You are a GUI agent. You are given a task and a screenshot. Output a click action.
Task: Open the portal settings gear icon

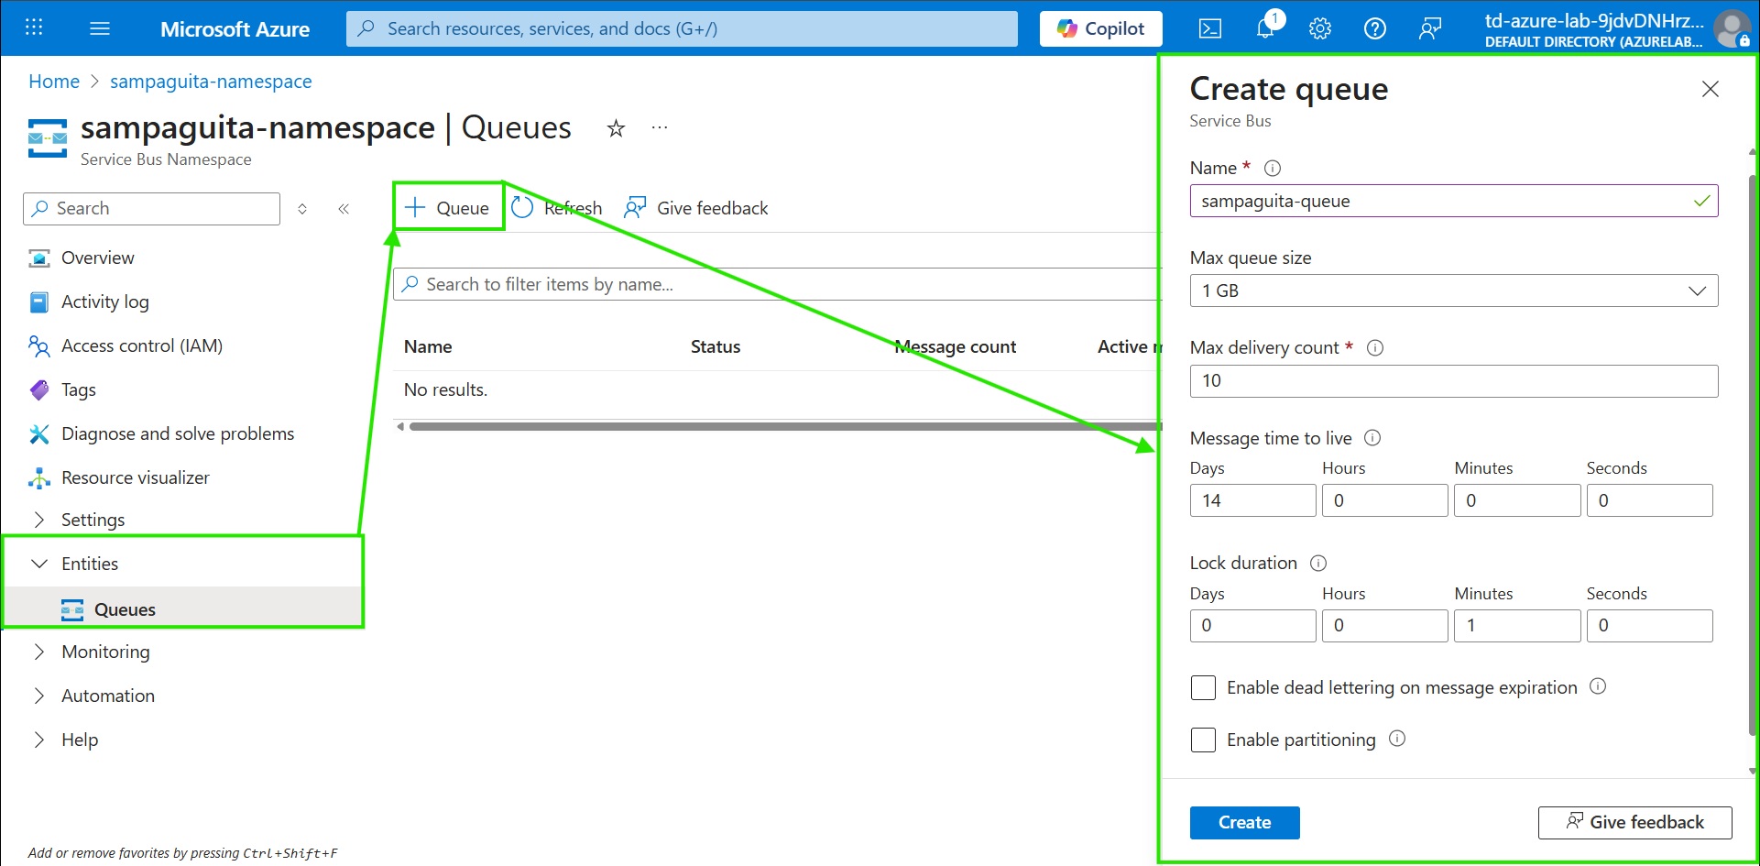point(1319,28)
